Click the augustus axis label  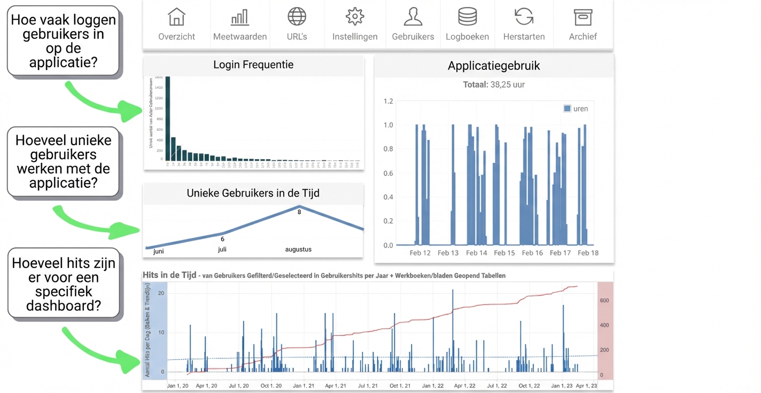pos(298,249)
